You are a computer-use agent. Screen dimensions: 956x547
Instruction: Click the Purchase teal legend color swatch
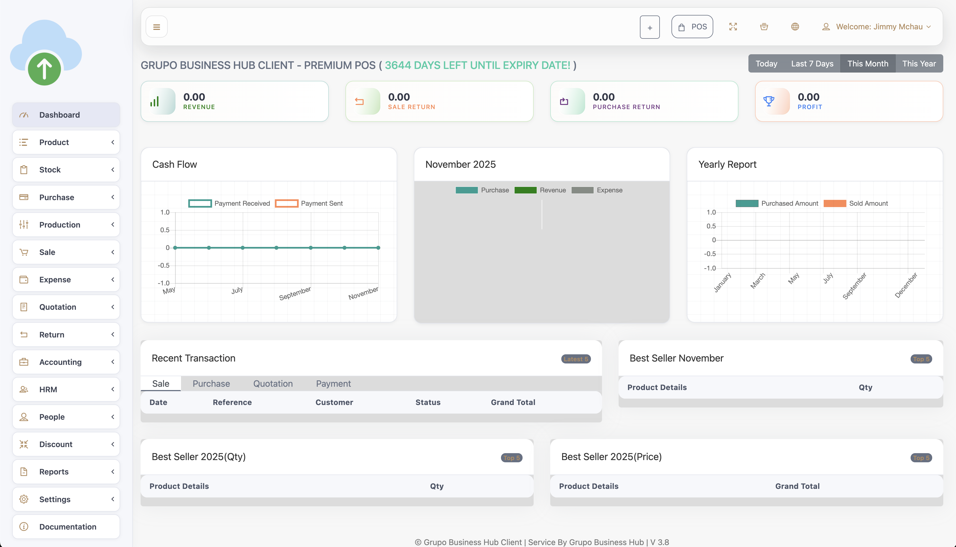466,190
